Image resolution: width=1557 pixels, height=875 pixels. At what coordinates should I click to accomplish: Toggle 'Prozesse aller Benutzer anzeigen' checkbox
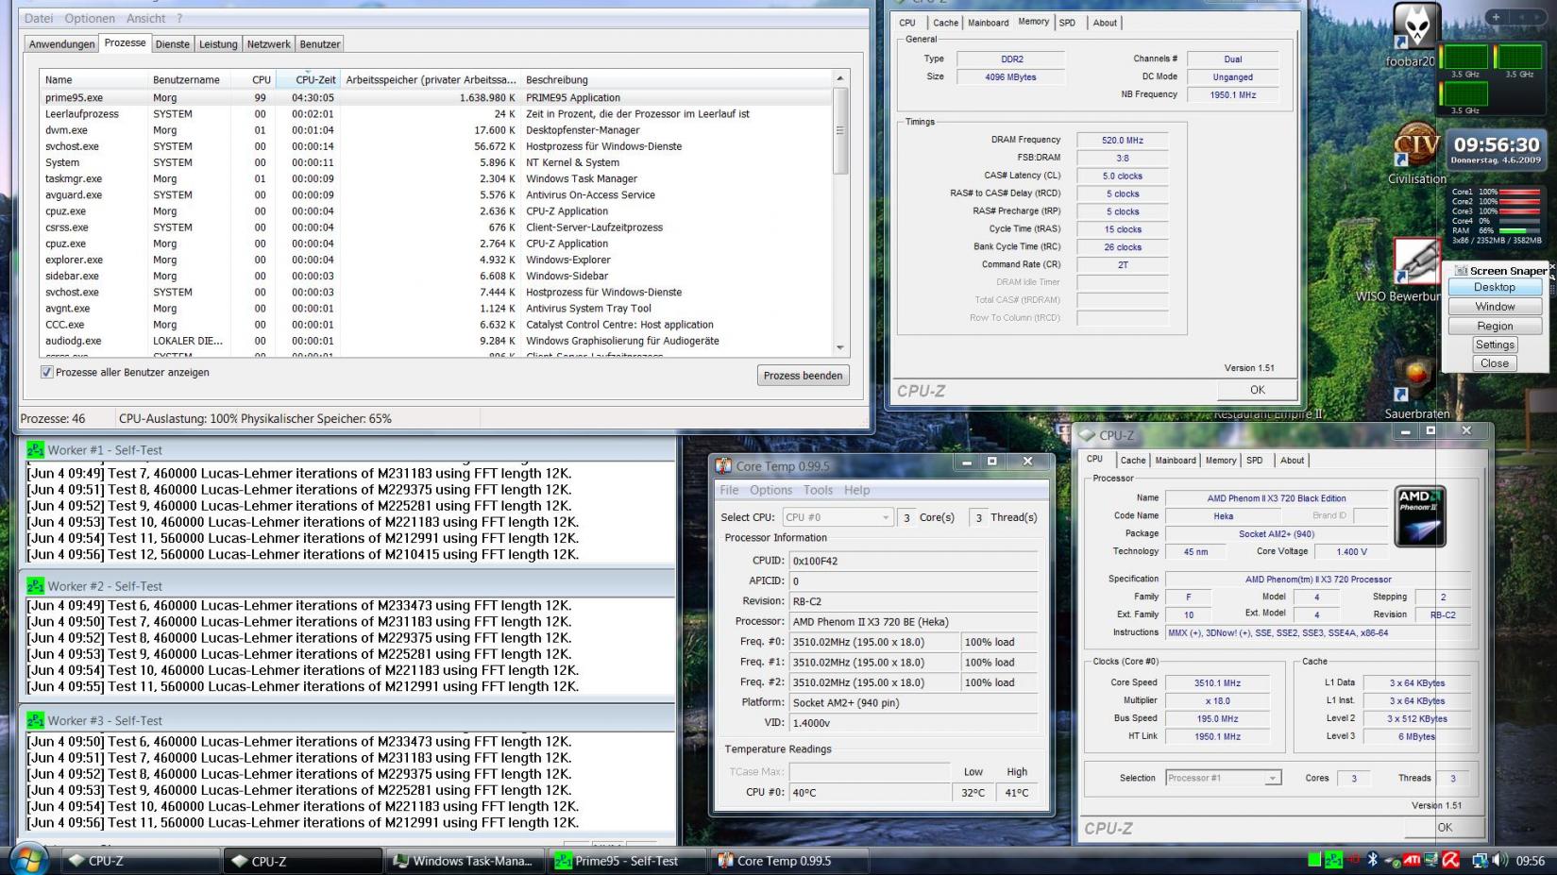coord(46,372)
